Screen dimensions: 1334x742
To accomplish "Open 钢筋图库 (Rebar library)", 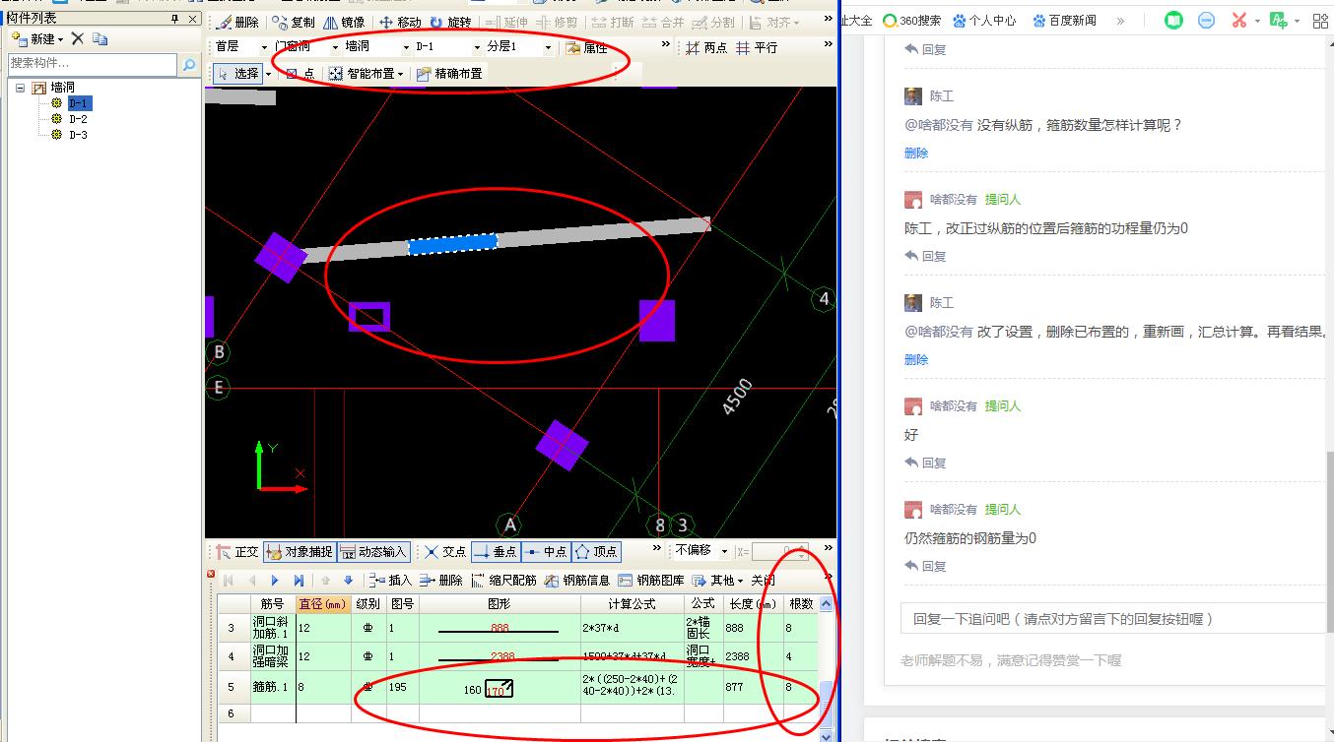I will click(x=651, y=580).
